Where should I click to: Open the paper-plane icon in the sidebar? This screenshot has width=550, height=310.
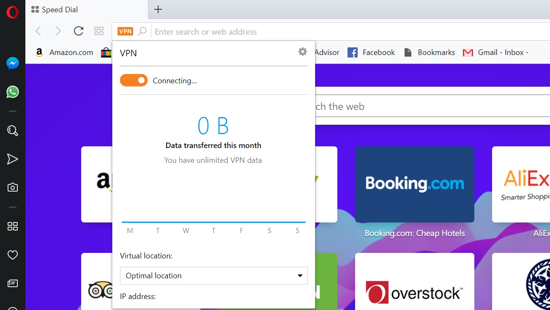pyautogui.click(x=13, y=159)
